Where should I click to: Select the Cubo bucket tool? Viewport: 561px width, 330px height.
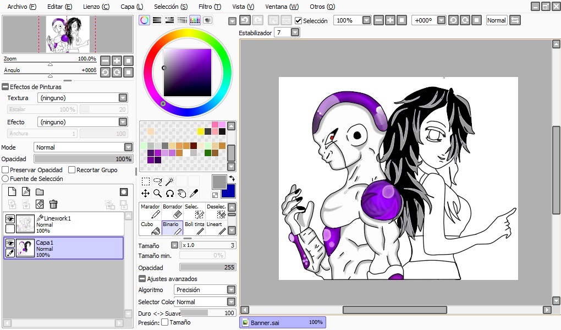click(150, 228)
